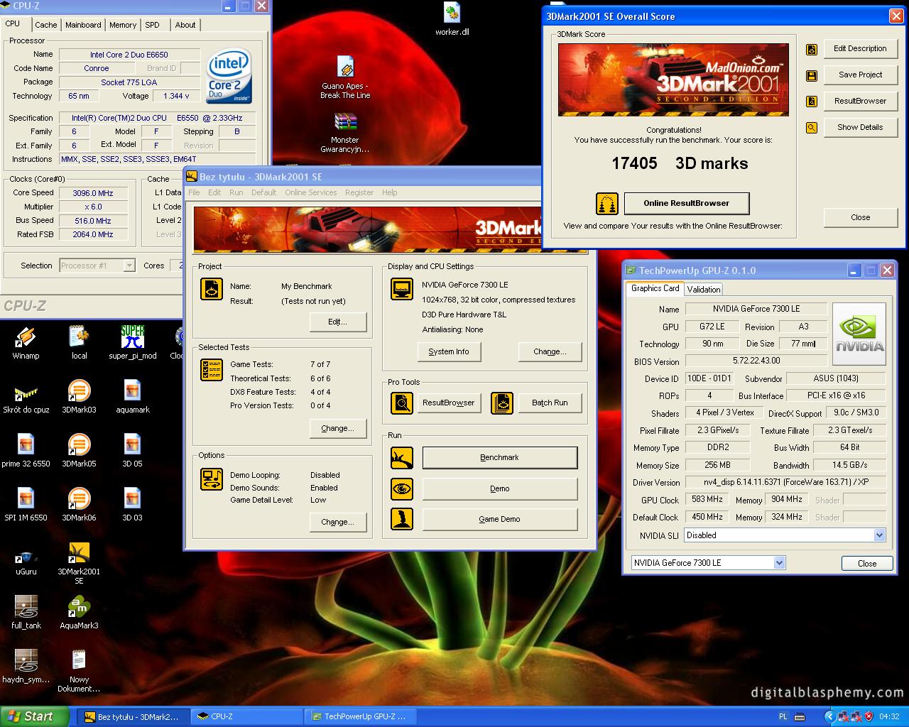Click the Save Project floppy icon

(x=812, y=75)
